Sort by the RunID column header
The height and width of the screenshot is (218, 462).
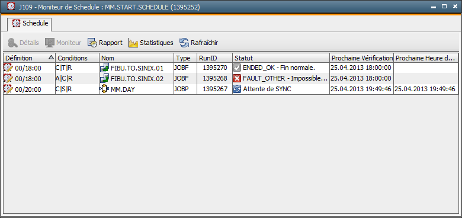(214, 58)
